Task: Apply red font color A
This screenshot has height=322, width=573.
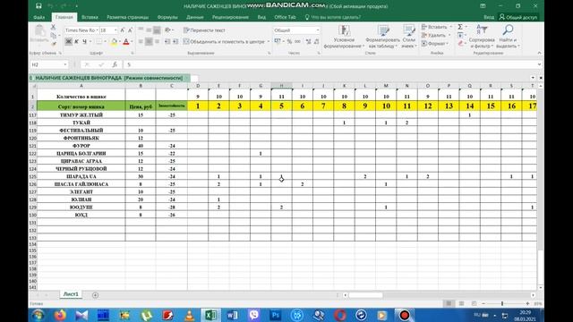Action: pos(126,42)
